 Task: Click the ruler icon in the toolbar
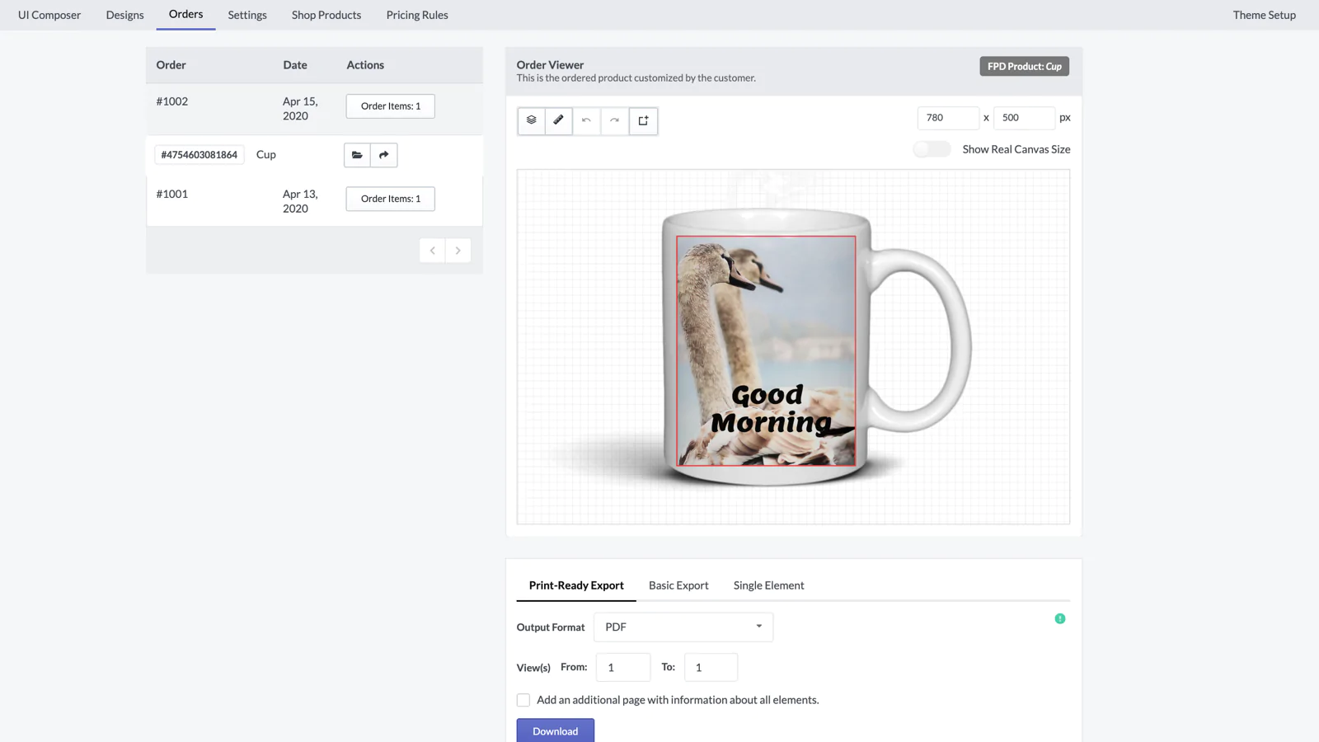tap(559, 120)
